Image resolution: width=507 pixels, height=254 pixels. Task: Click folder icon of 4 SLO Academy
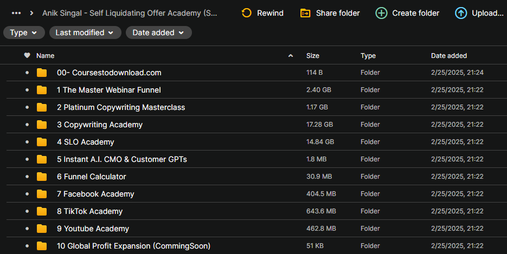[42, 142]
